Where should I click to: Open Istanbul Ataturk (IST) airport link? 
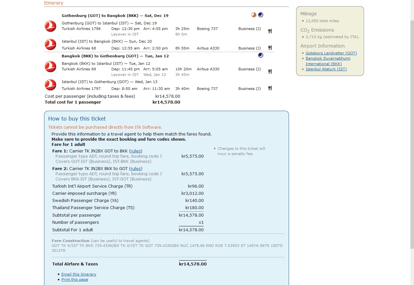tap(326, 69)
